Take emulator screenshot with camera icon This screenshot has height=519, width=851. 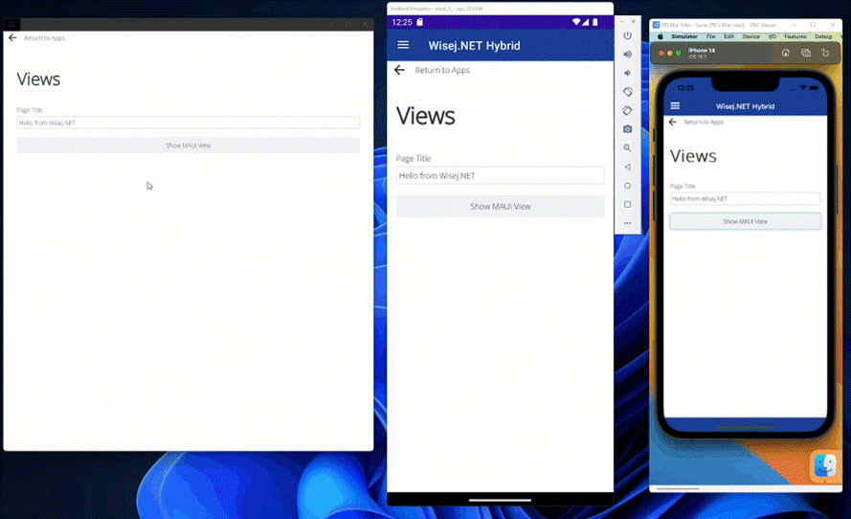pyautogui.click(x=627, y=129)
